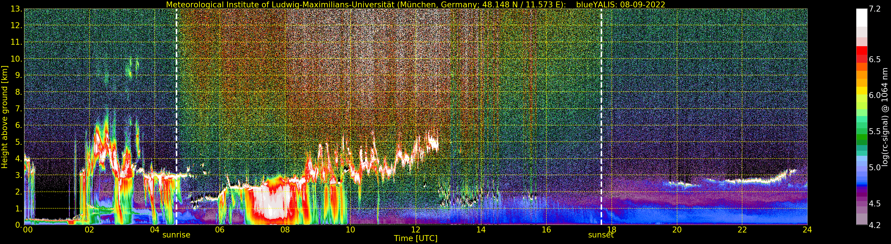The width and height of the screenshot is (891, 244).
Task: Click the dashed sunset marker line
Action: [x=601, y=117]
